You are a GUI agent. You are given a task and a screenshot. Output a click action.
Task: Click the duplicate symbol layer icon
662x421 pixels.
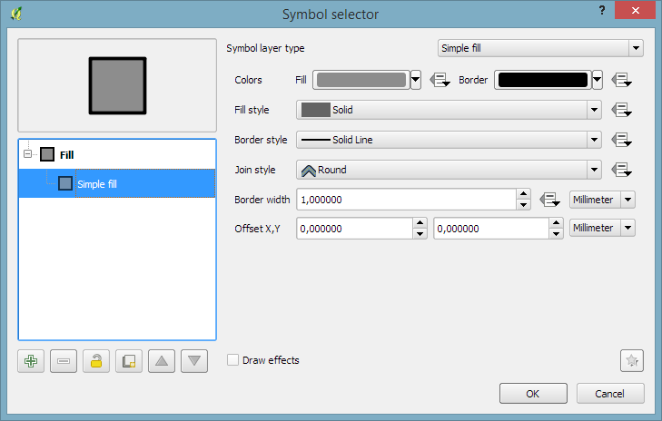pos(129,361)
